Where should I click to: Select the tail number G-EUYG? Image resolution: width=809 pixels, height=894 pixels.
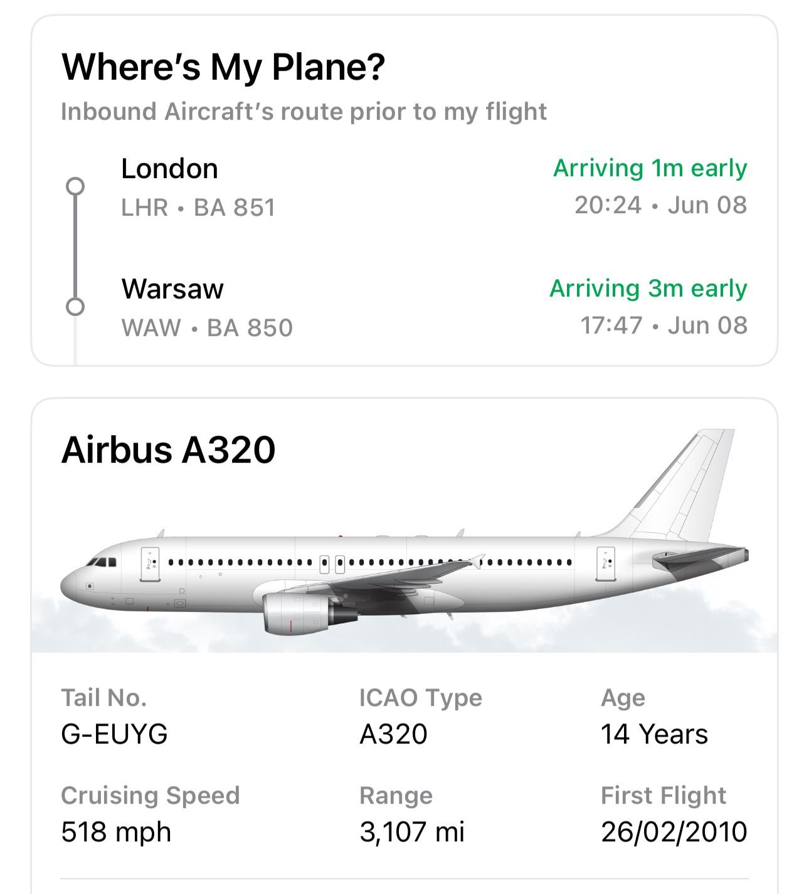click(114, 734)
